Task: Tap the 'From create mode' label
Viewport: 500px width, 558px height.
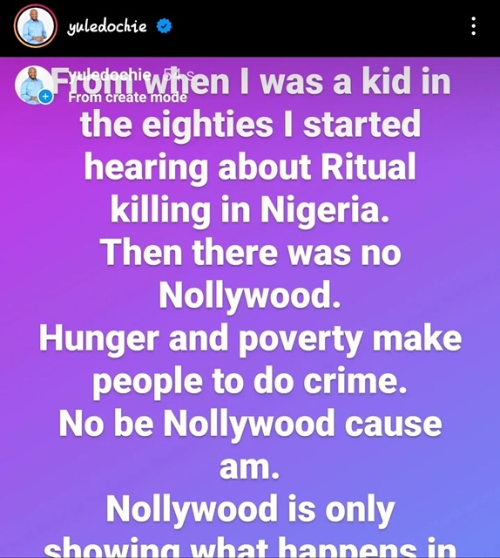Action: point(127,97)
